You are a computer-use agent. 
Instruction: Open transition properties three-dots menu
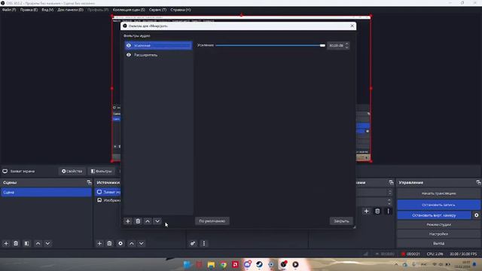[389, 212]
